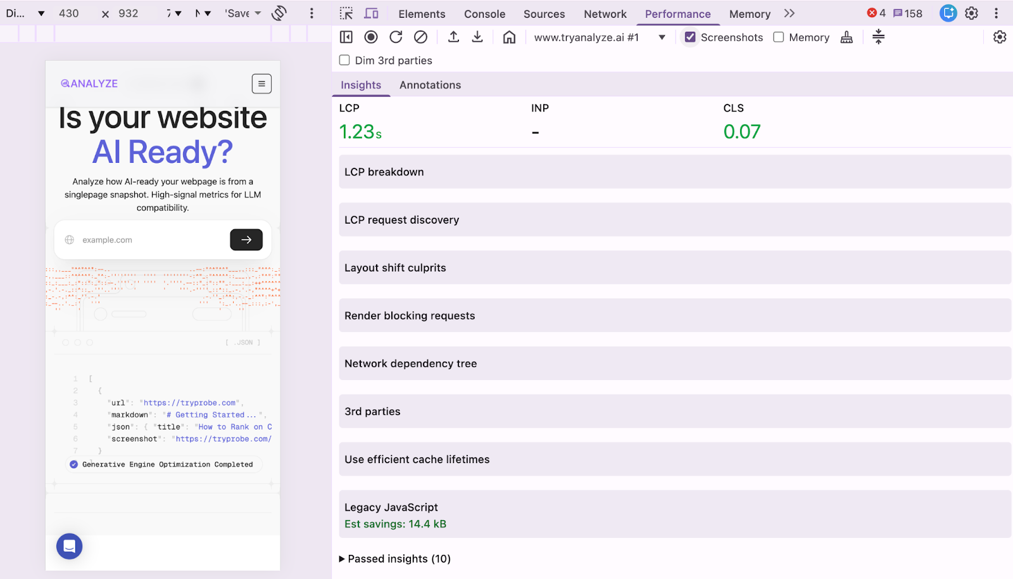
Task: Rotate the device viewport orientation
Action: 279,13
